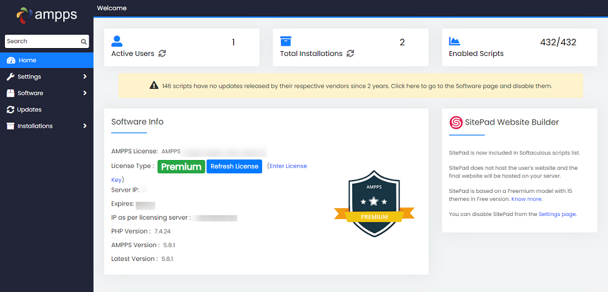The width and height of the screenshot is (608, 292).
Task: Click the IP as per licensing server label
Action: tap(151, 218)
